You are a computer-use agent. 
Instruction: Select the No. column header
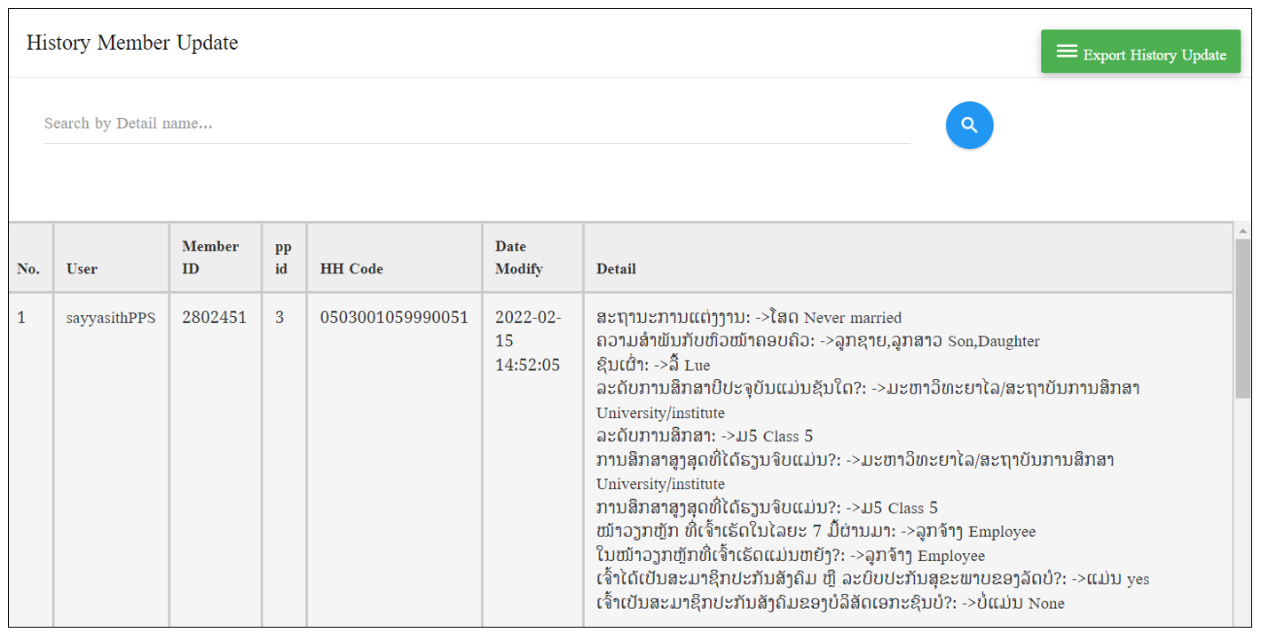(28, 268)
